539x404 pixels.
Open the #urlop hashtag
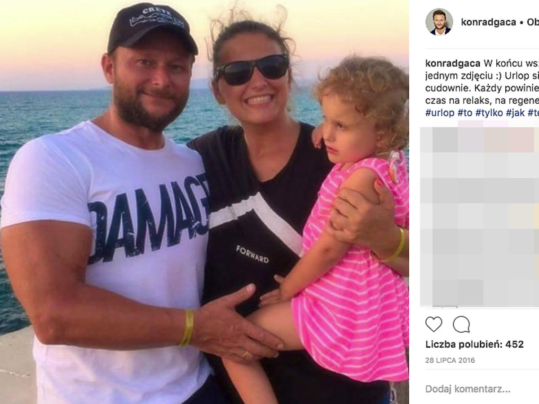[x=440, y=113]
